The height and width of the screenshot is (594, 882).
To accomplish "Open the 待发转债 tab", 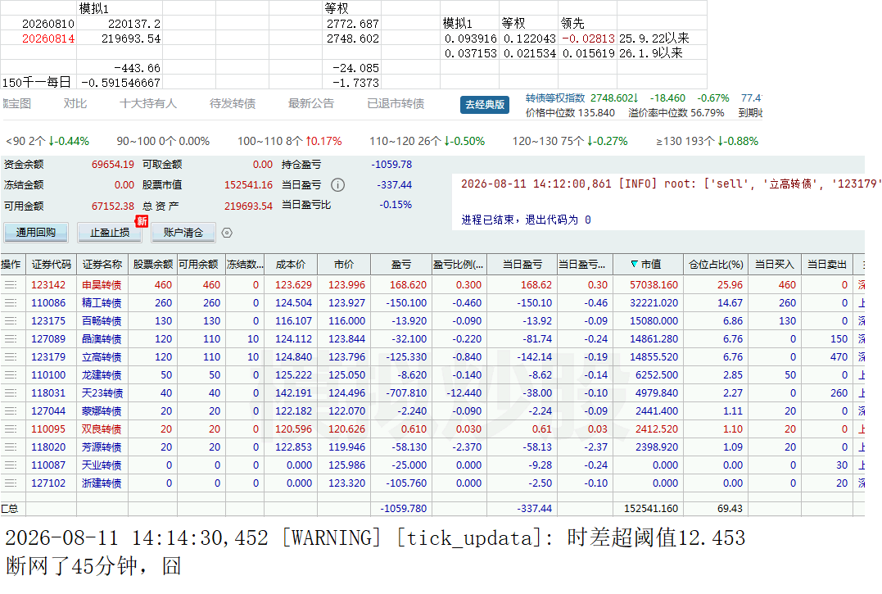I will point(233,103).
